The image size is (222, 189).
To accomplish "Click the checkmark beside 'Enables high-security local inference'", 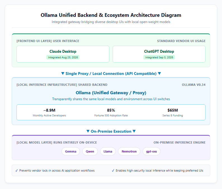I will pyautogui.click(x=113, y=170).
